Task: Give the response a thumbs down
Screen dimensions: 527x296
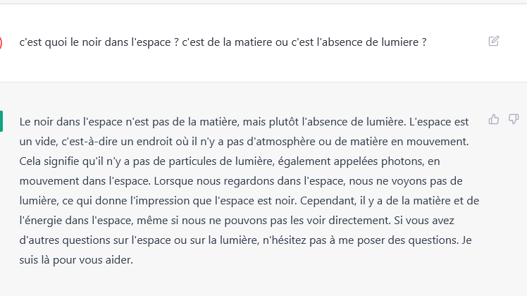Action: 514,119
